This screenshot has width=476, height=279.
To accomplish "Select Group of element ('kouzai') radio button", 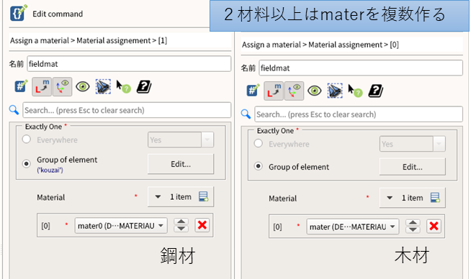I will pos(27,164).
